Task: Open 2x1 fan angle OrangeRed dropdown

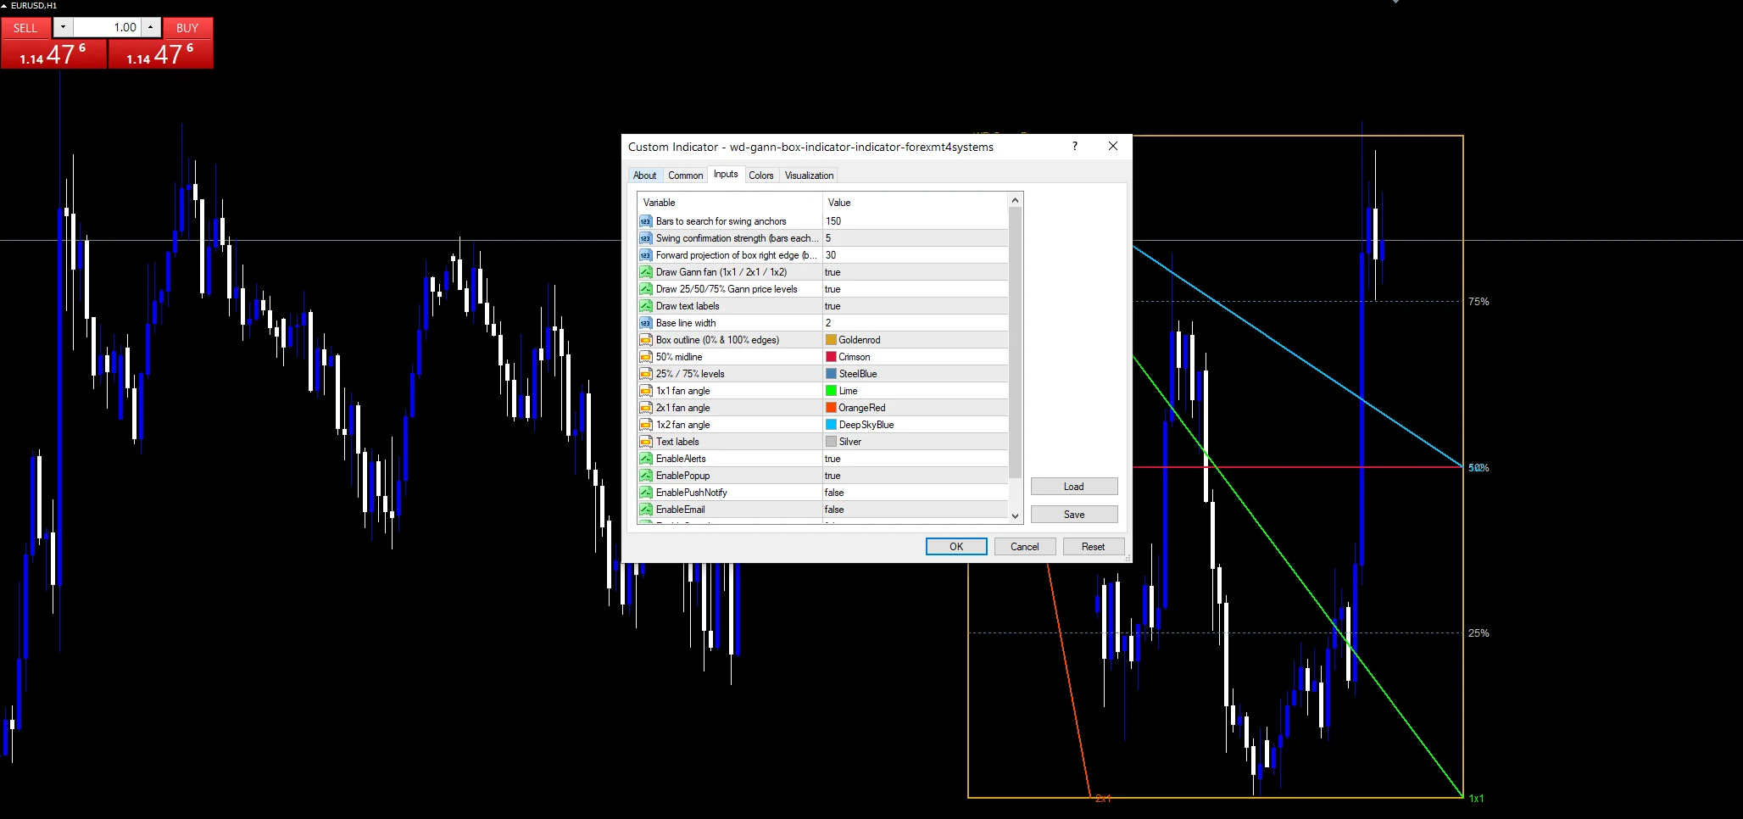Action: click(916, 408)
